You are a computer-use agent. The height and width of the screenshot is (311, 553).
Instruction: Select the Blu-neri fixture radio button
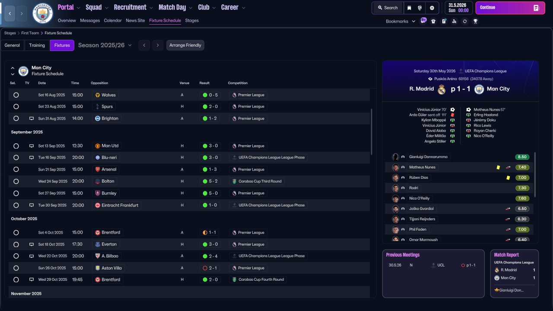(x=16, y=158)
